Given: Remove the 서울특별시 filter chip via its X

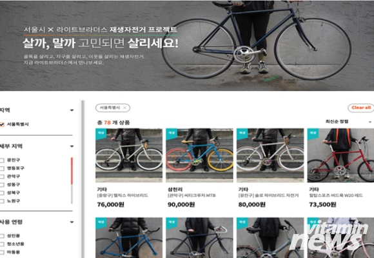Looking at the screenshot, I should point(124,108).
